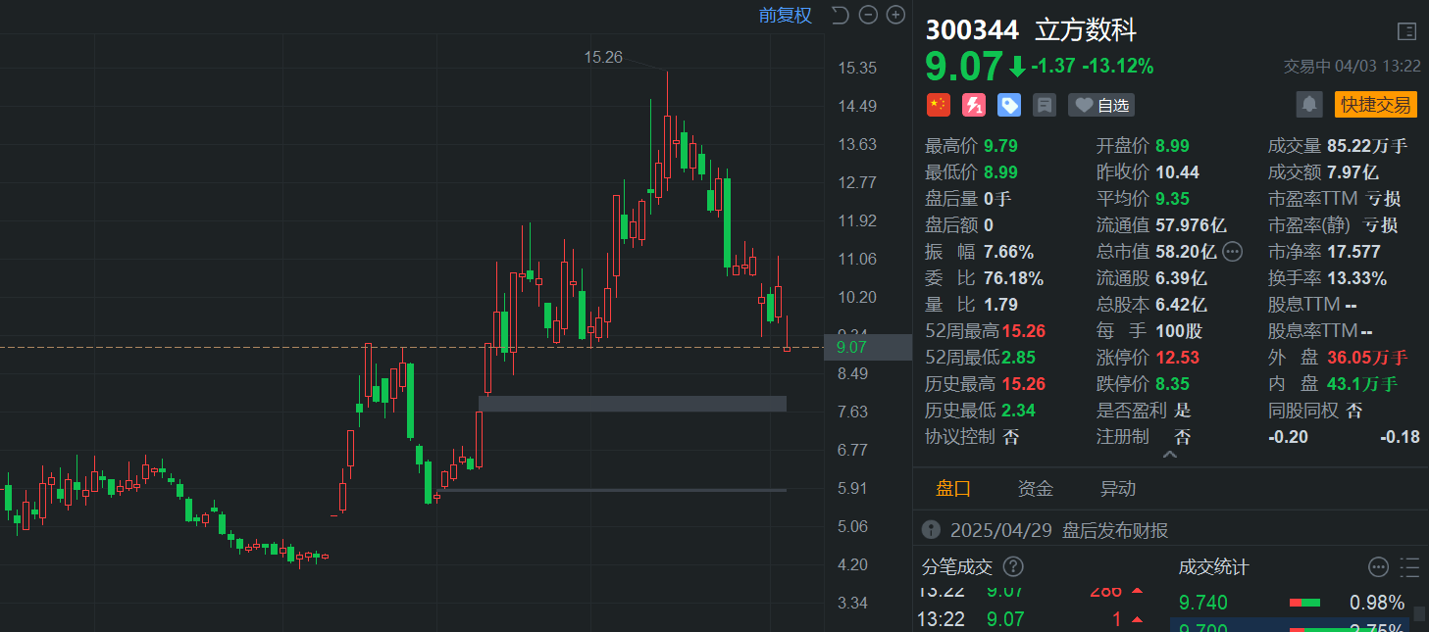Zoom out chart with minus icon
The width and height of the screenshot is (1429, 632).
[868, 14]
